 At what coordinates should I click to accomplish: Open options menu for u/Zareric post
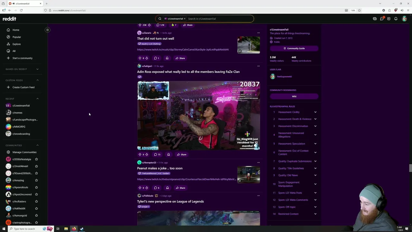point(258,33)
